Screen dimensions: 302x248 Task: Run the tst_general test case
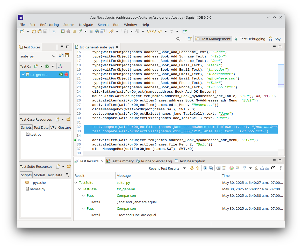click(x=61, y=75)
